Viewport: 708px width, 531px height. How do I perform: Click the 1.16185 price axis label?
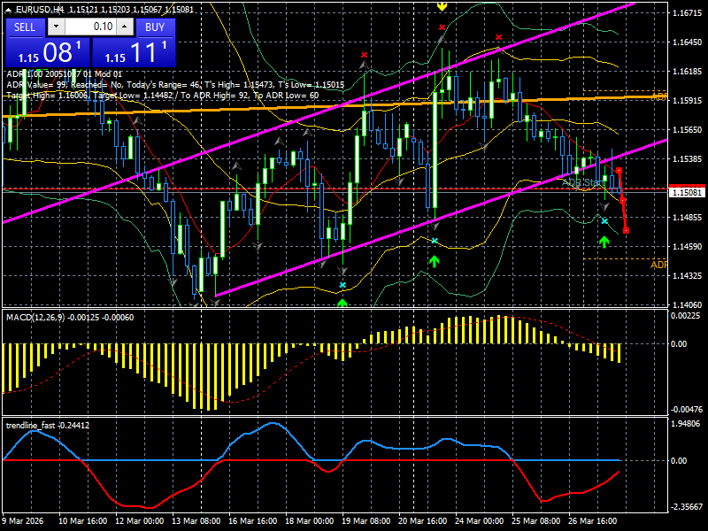[687, 72]
